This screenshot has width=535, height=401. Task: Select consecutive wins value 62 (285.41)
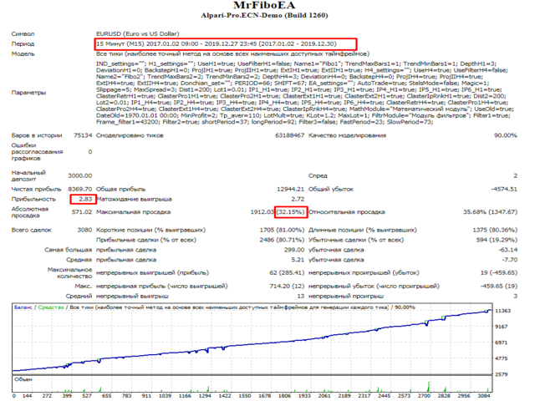[x=287, y=273]
